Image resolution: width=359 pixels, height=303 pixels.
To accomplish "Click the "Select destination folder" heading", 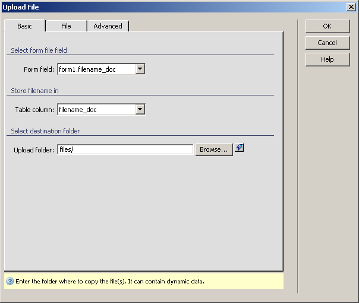I will pos(45,131).
